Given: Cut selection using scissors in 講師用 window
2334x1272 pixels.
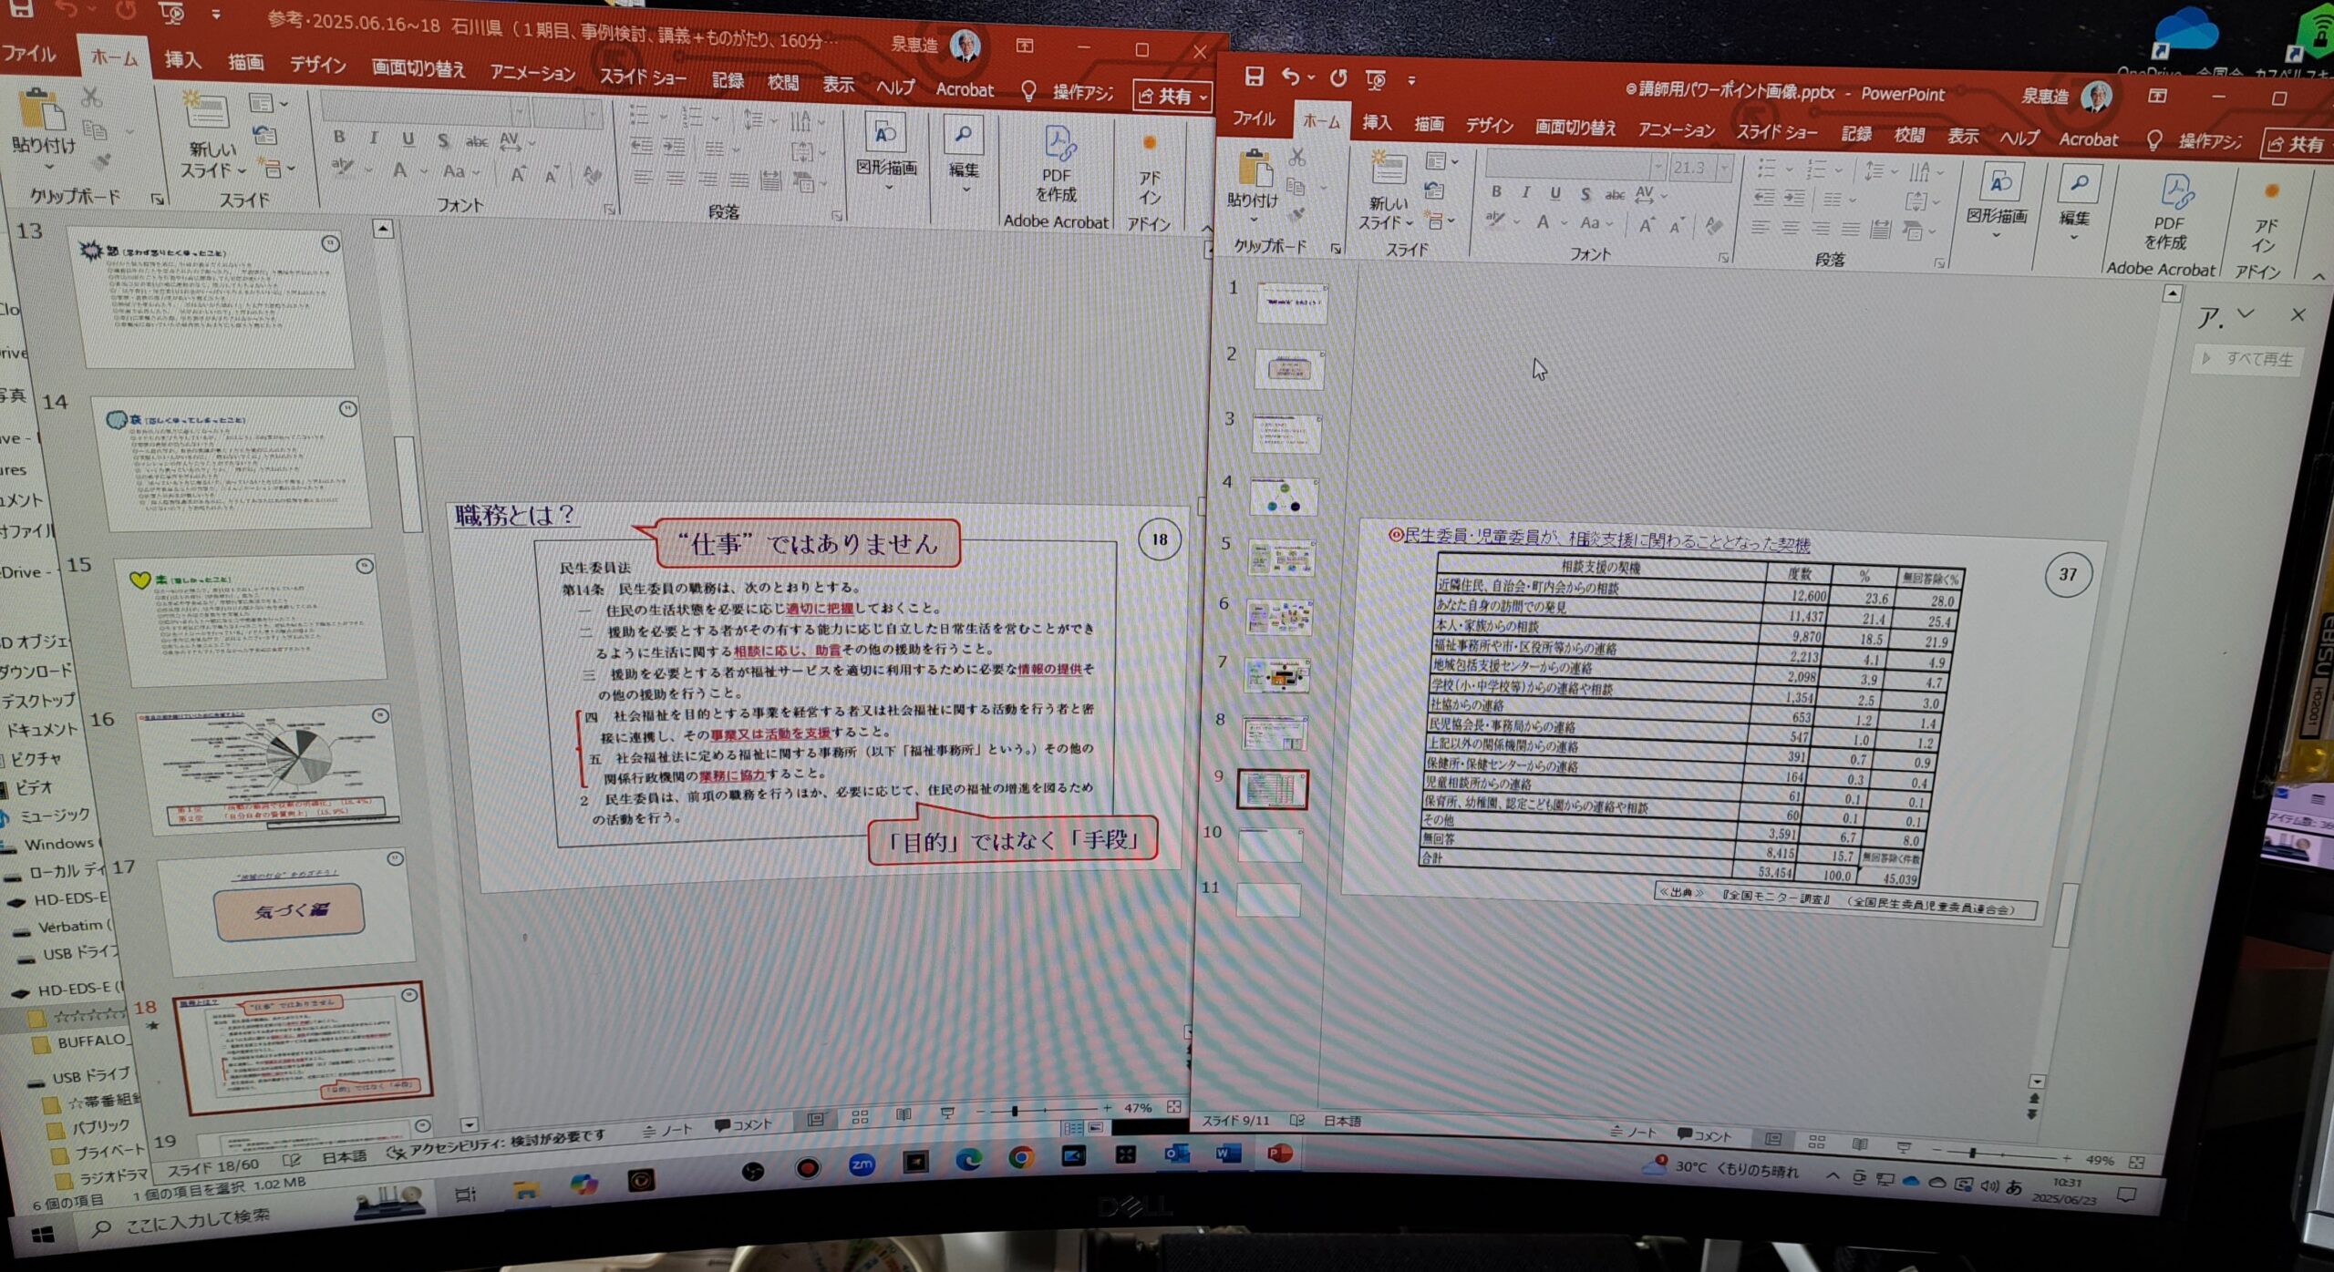Looking at the screenshot, I should [x=1296, y=158].
